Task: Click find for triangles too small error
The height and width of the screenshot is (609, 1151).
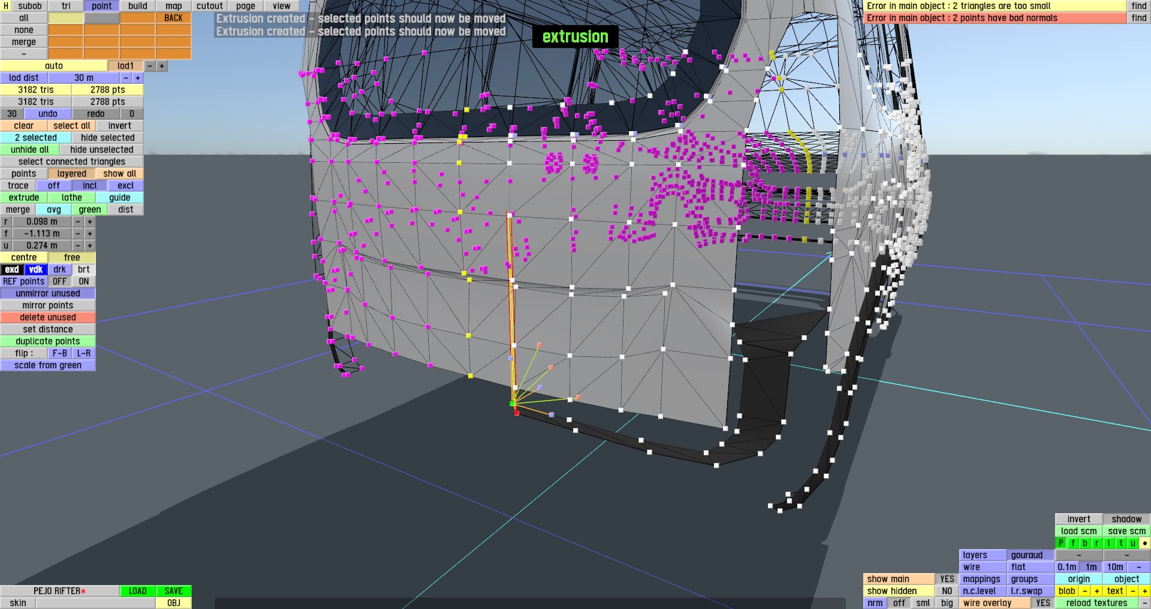Action: click(1139, 6)
